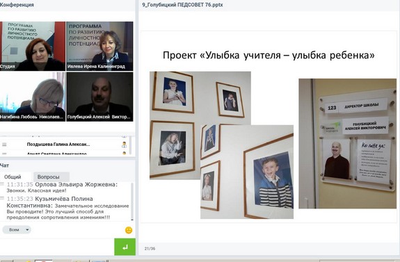Click the slide counter 21/36

tap(150, 249)
